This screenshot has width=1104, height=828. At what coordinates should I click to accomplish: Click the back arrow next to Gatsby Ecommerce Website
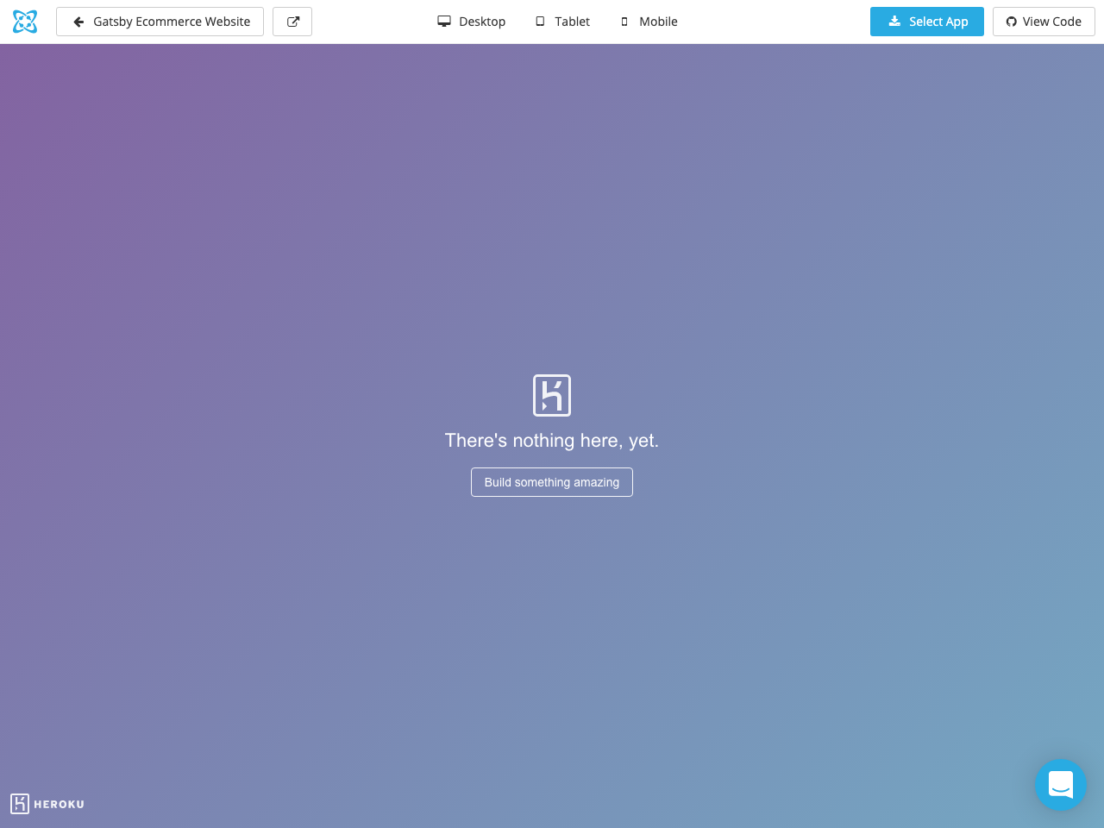click(x=78, y=22)
